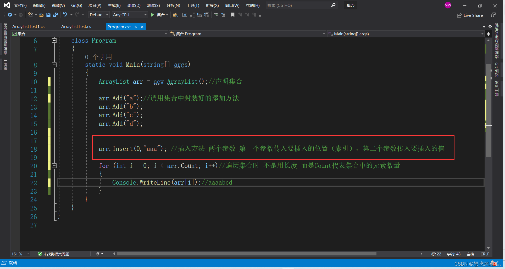This screenshot has height=269, width=505.
Task: Click the Save All icon
Action: (56, 15)
